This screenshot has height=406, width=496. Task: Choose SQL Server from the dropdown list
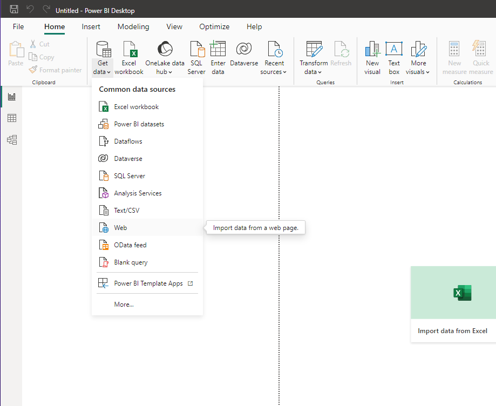[147, 175]
